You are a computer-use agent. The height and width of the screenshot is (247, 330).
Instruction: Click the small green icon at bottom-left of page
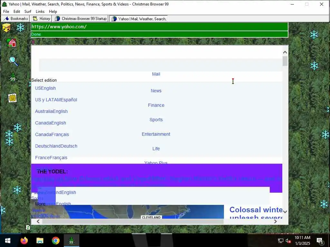(28, 227)
